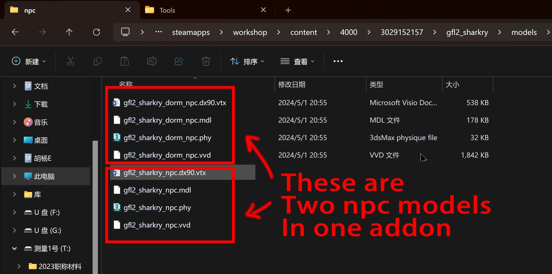The height and width of the screenshot is (274, 552).
Task: Select file gfl2_sharkry_dorm_npc.phy
Action: [167, 138]
